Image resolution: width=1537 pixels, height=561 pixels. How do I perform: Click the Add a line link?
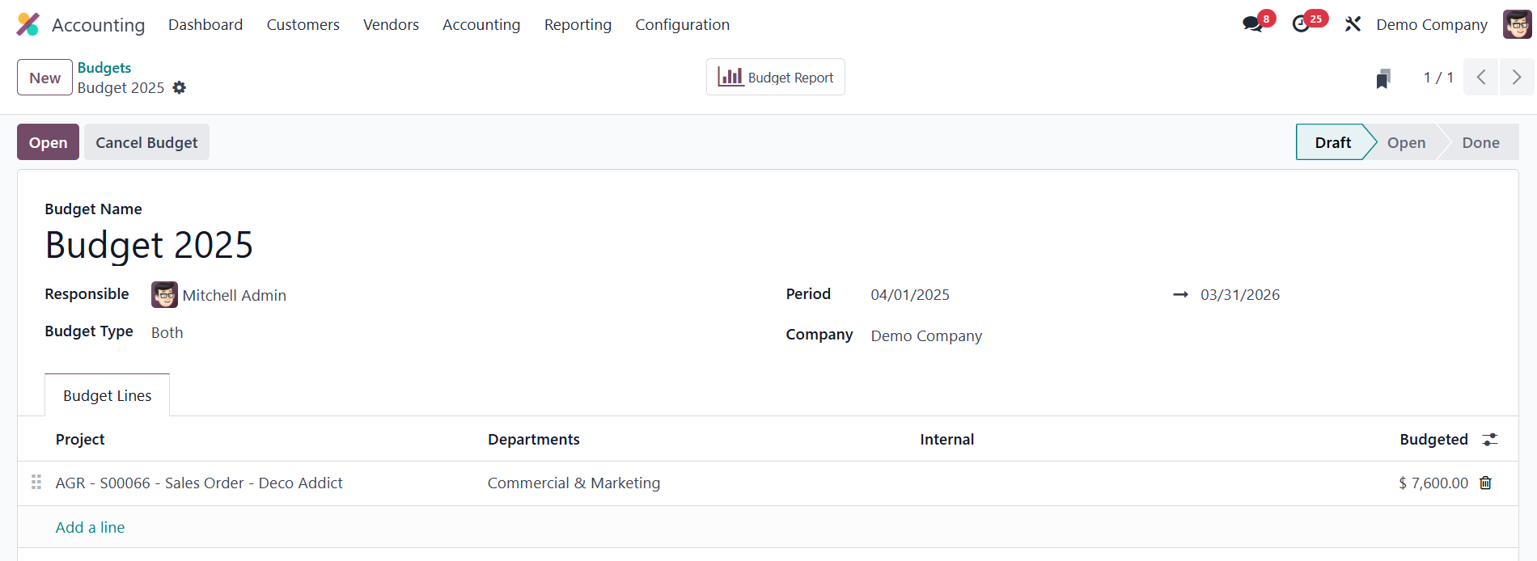[90, 527]
